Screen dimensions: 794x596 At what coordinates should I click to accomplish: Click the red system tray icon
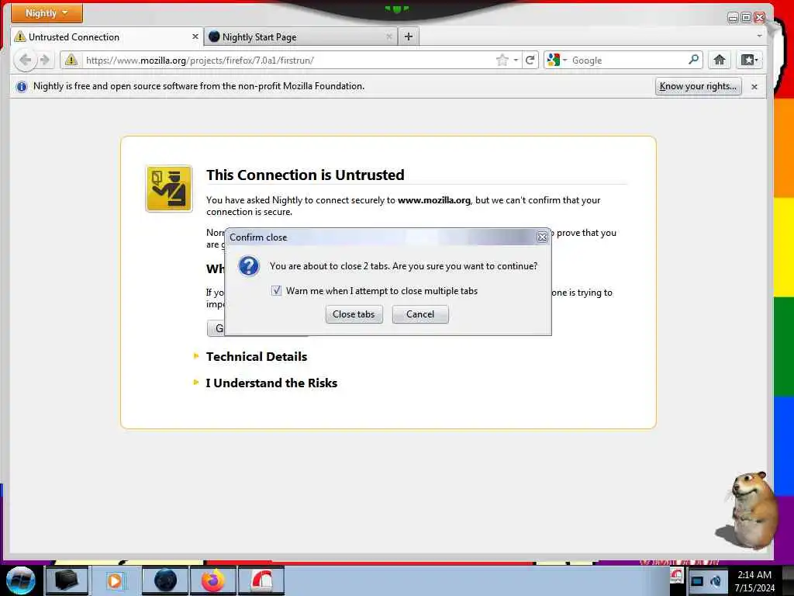coord(677,575)
